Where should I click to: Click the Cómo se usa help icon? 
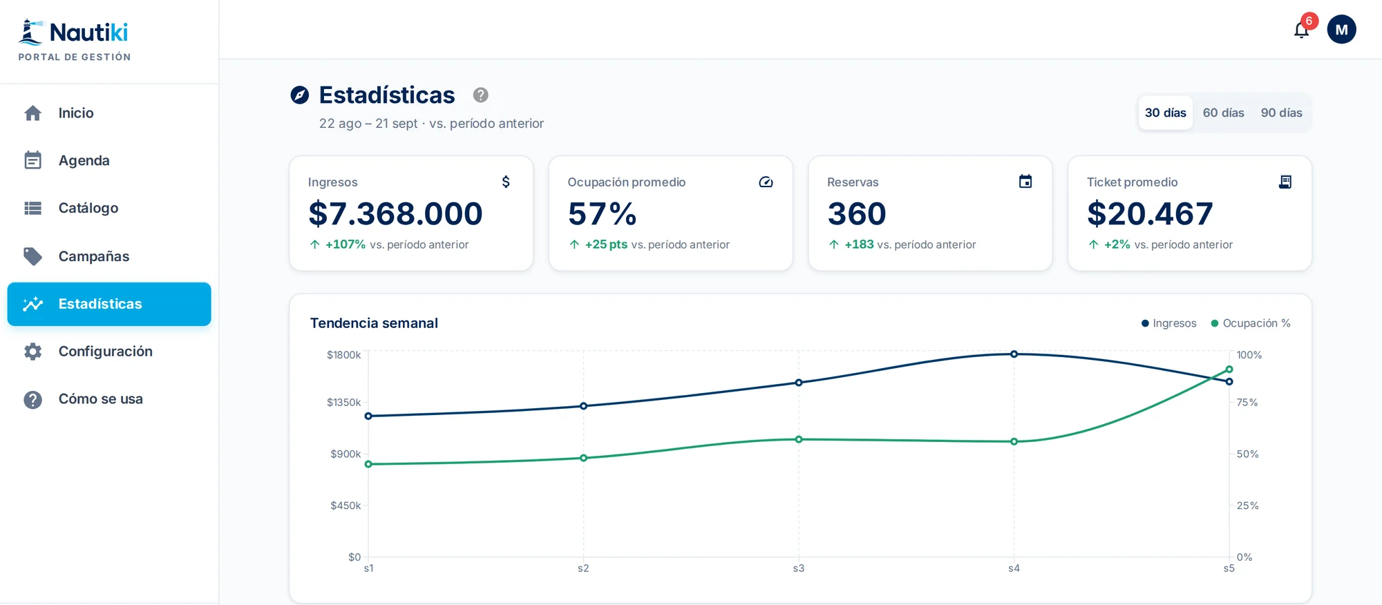[x=32, y=399]
